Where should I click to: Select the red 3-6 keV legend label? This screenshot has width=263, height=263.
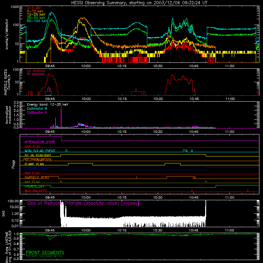(34, 8)
